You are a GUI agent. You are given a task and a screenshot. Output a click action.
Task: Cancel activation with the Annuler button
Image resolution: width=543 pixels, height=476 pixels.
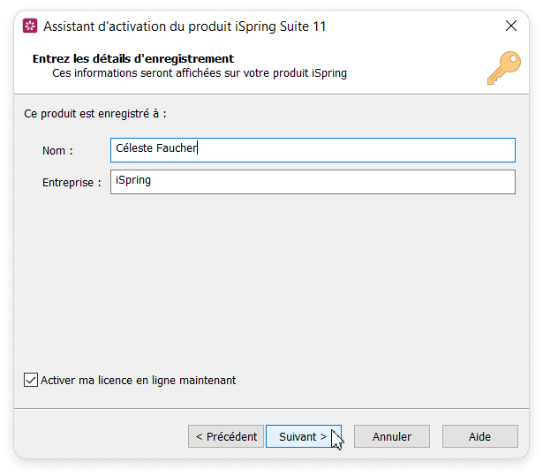pyautogui.click(x=392, y=436)
